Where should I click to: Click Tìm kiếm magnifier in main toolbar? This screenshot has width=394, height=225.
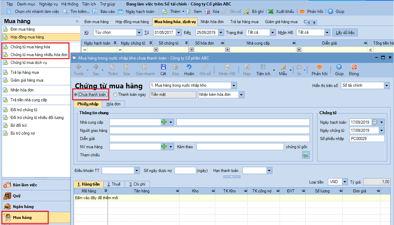tap(65, 12)
